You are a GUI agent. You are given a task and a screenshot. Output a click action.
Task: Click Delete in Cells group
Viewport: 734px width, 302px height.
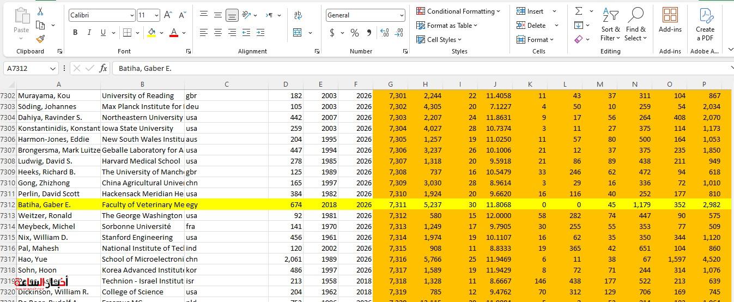tap(531, 25)
